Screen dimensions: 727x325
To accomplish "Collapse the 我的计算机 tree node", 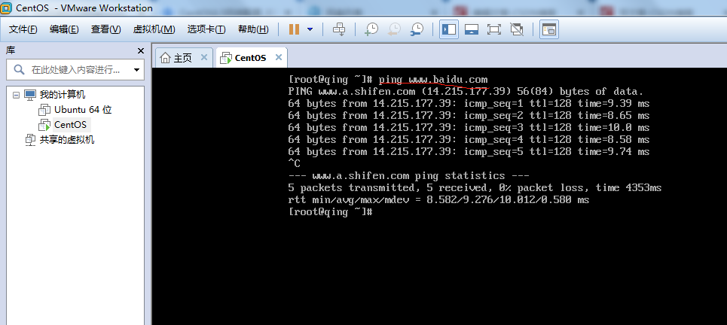I will click(x=17, y=95).
